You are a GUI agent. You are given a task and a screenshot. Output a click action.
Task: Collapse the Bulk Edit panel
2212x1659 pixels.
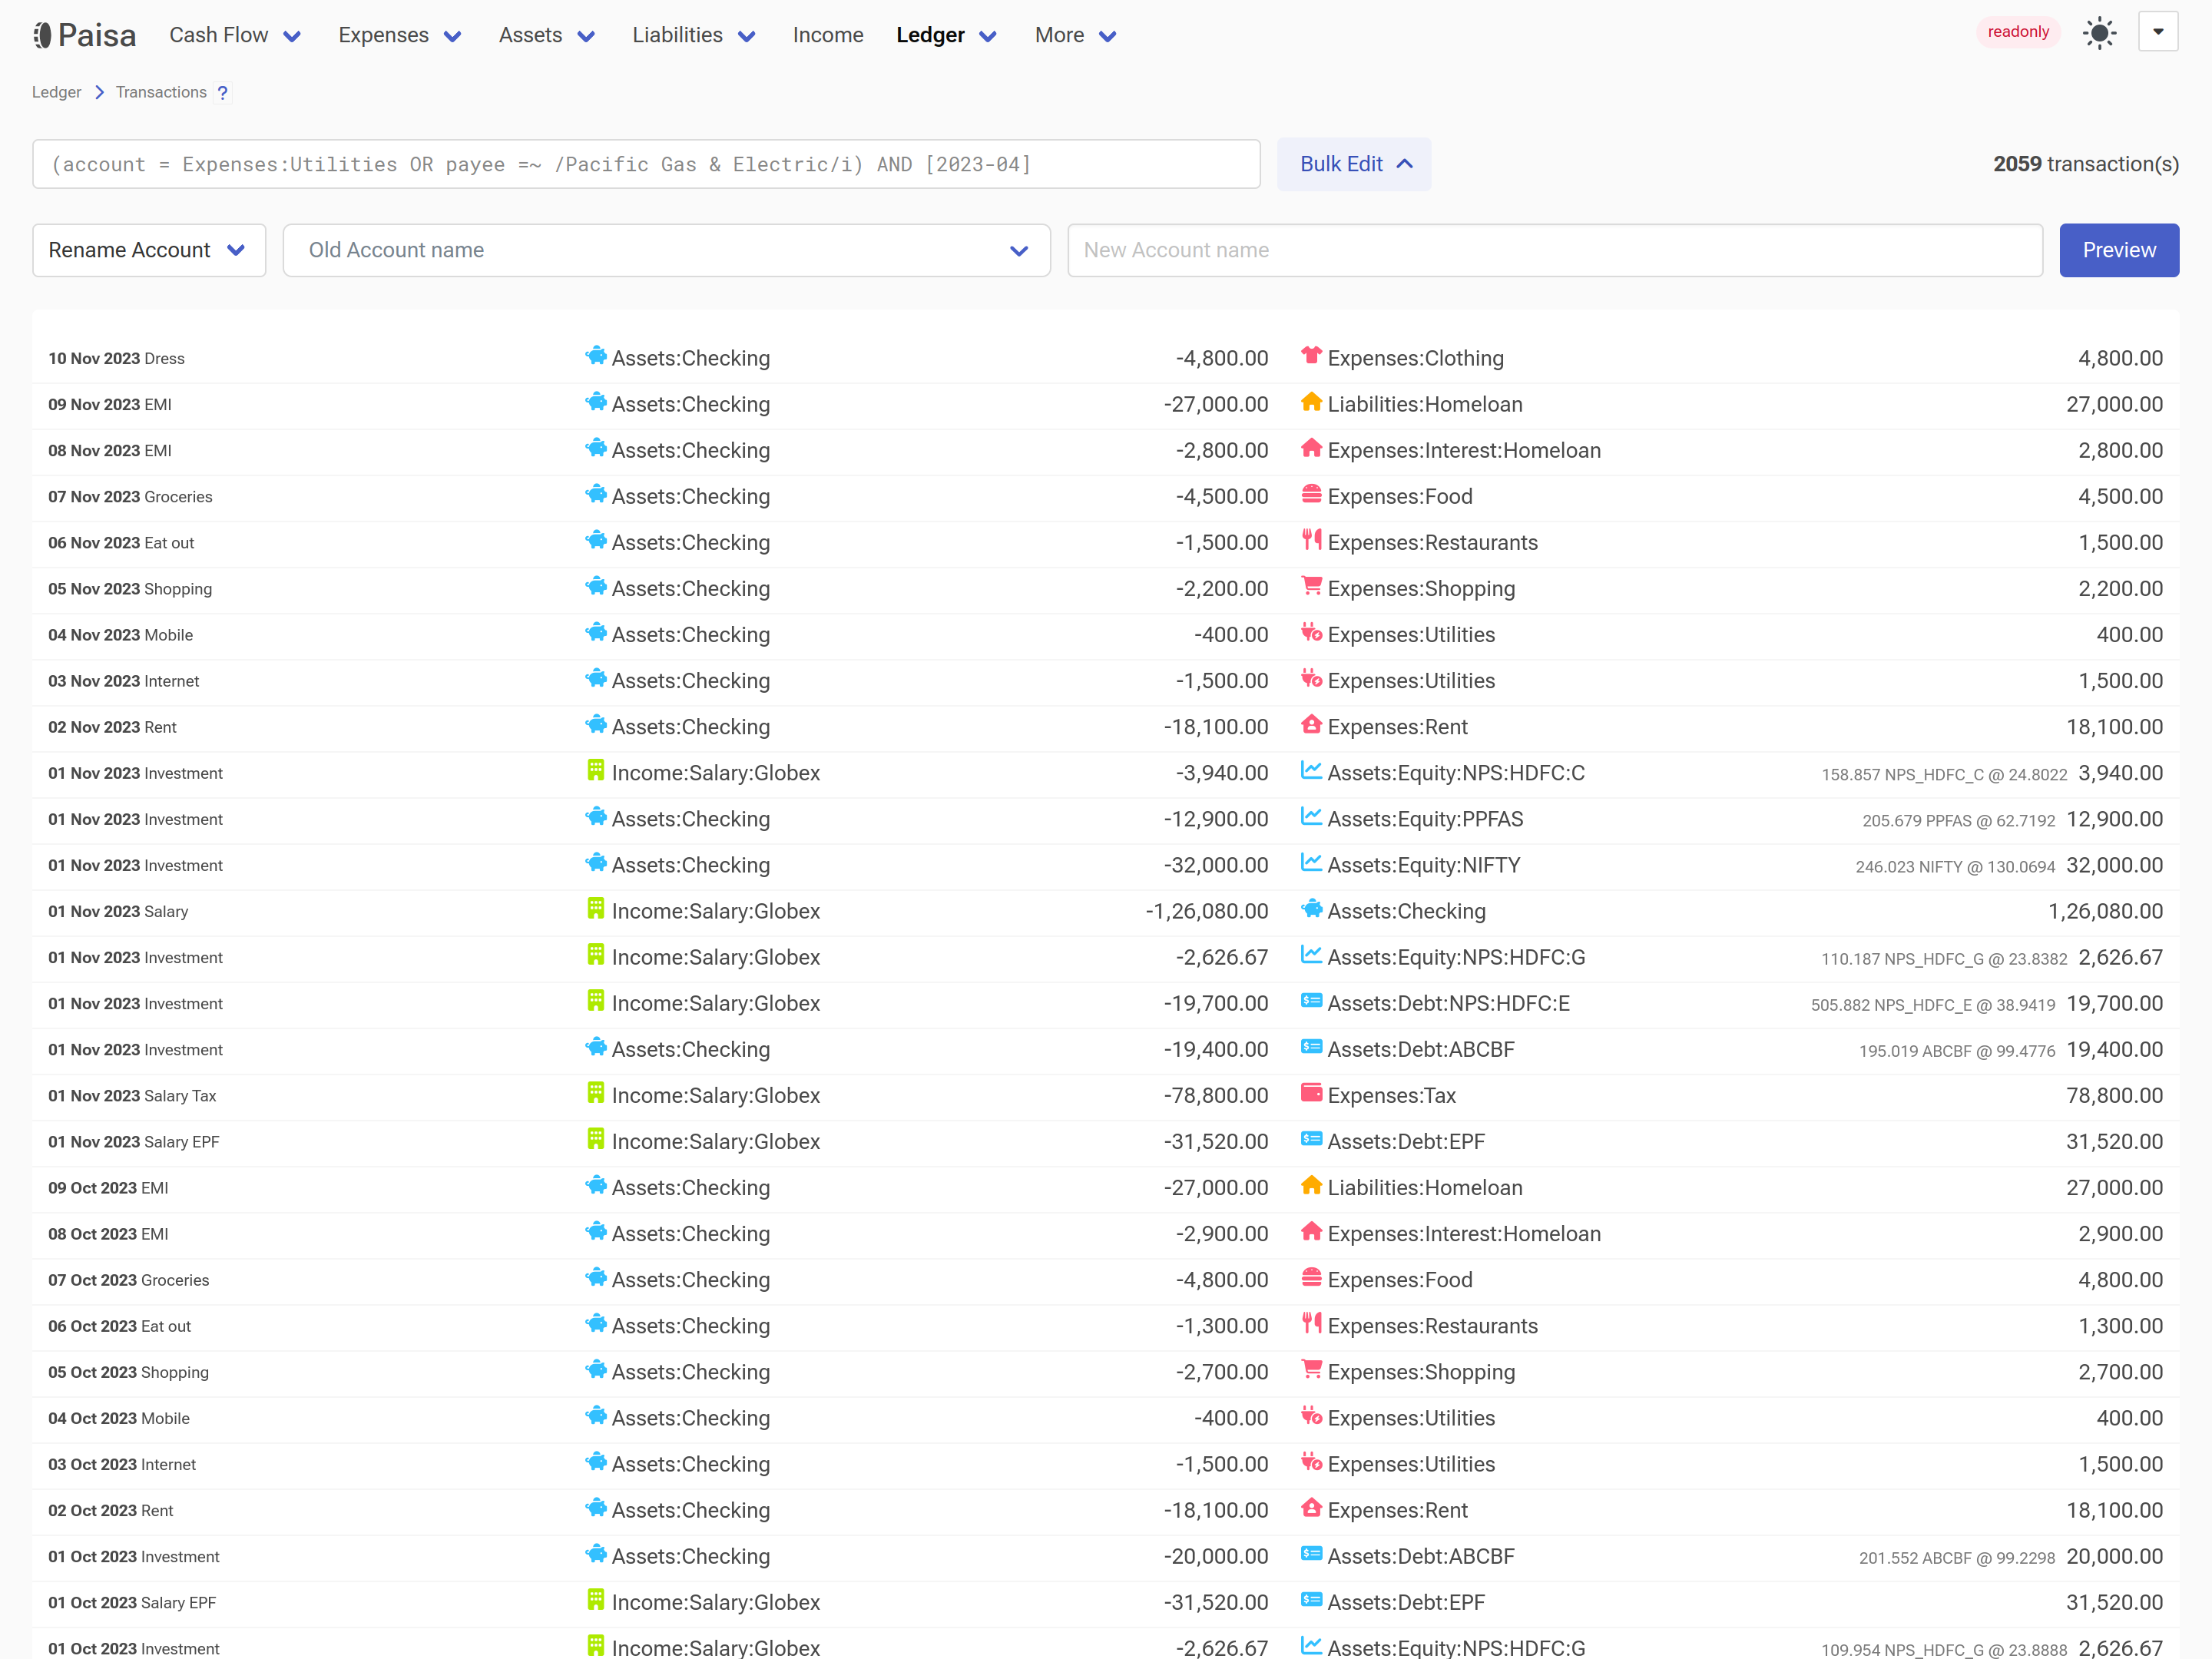click(1354, 164)
